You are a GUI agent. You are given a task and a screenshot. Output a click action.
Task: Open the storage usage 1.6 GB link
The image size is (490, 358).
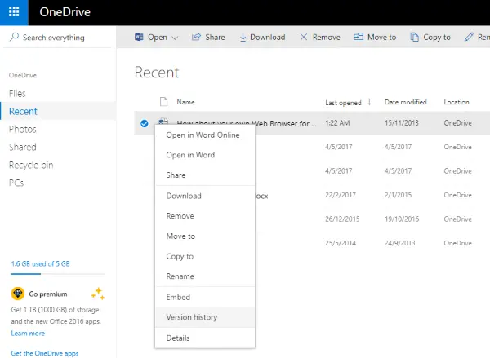[41, 264]
